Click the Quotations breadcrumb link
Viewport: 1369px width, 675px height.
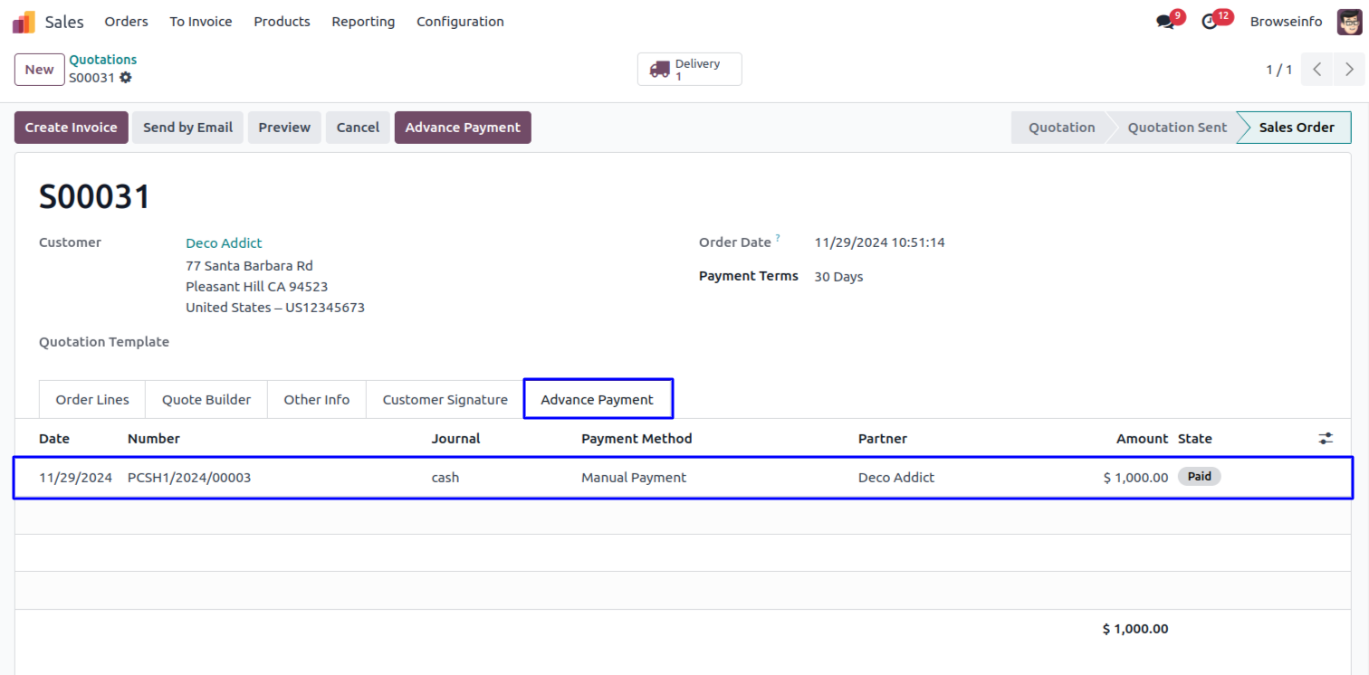point(103,60)
